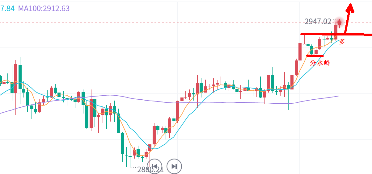Click the dotted leader beside 2880.21

[x=133, y=167]
